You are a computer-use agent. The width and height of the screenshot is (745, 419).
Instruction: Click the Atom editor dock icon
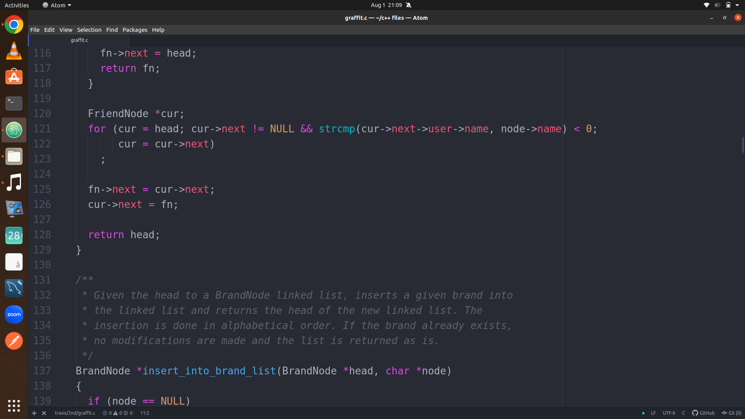coord(14,130)
